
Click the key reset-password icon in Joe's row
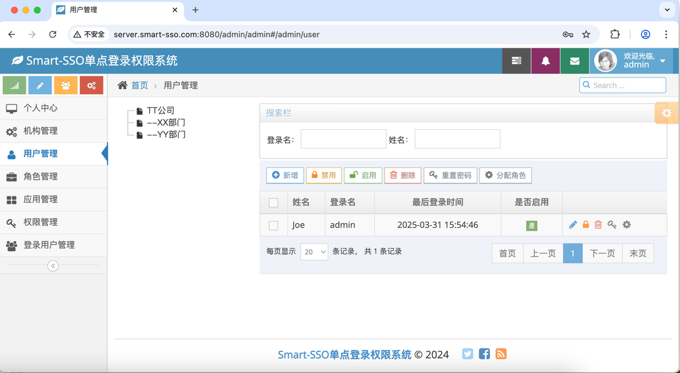pos(612,224)
